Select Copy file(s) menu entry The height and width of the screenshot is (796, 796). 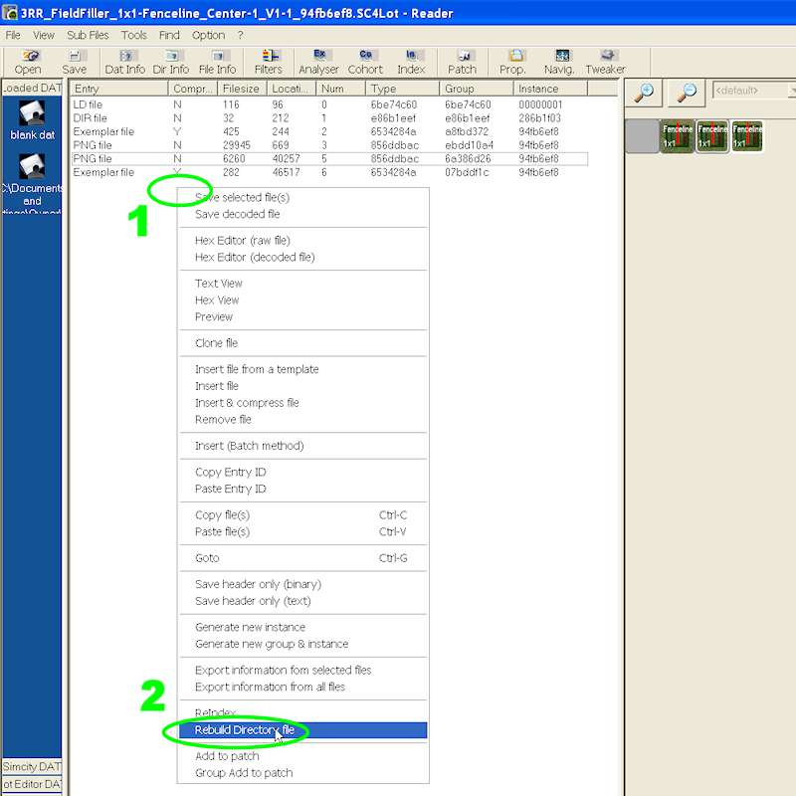click(303, 514)
